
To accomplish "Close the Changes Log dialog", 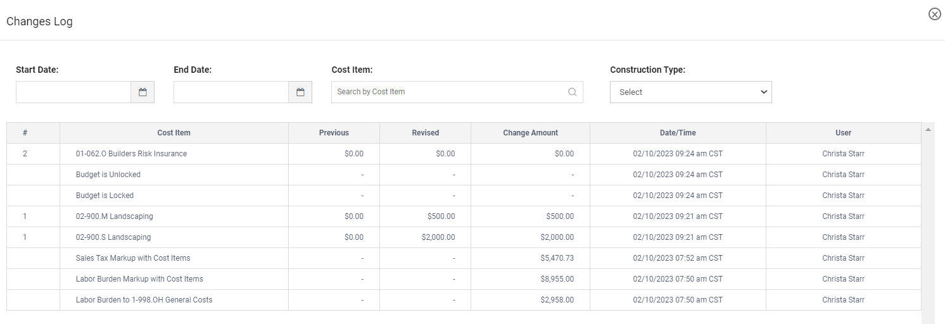I will coord(934,14).
